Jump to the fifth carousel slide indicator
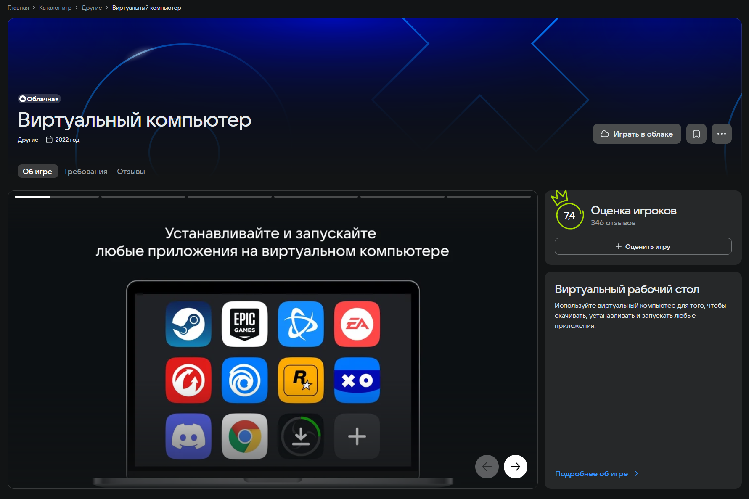Screen dimensions: 749x499 coord(402,196)
